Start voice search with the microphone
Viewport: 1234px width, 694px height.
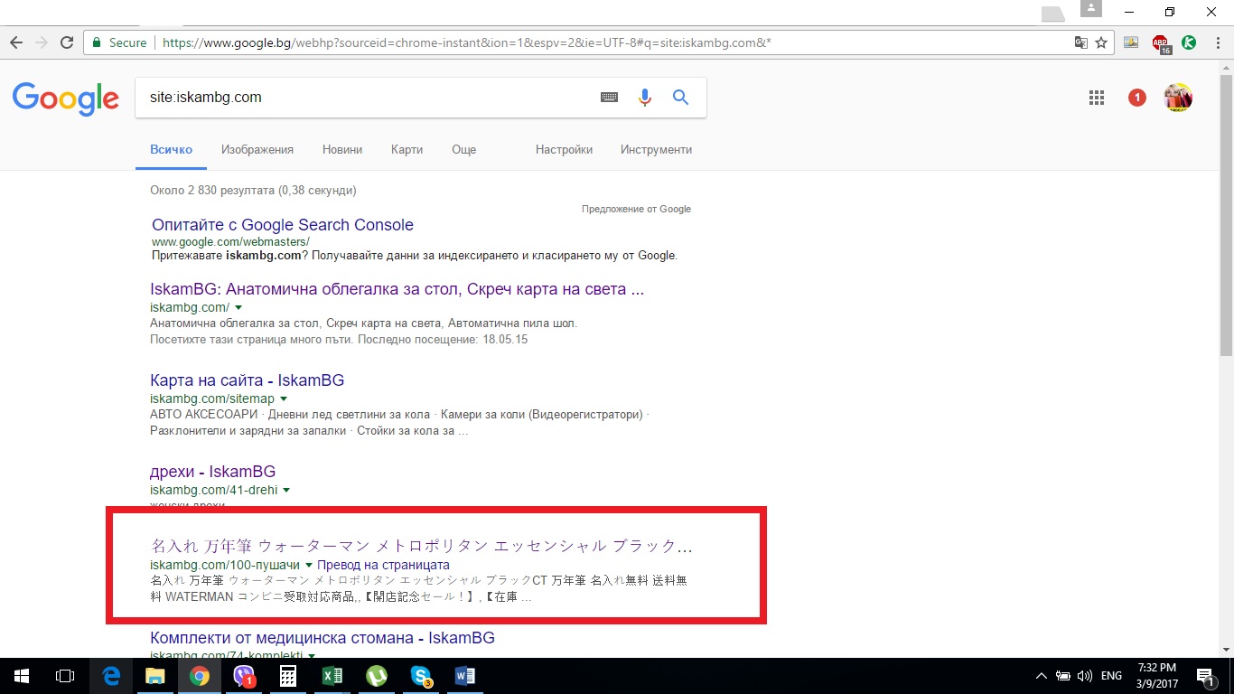(x=645, y=98)
